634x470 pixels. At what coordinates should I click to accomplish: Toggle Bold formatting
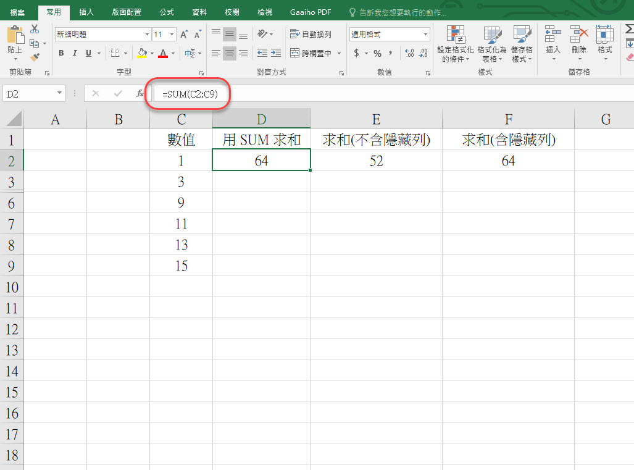[61, 54]
